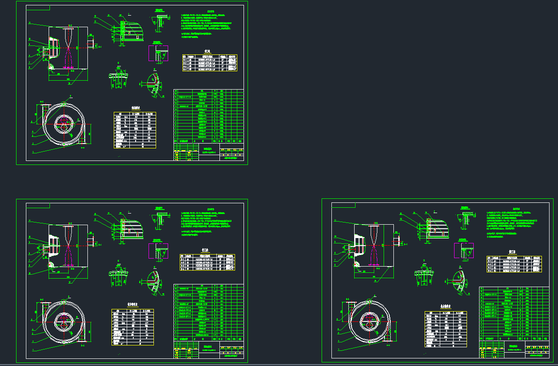558x366 pixels.
Task: Select the magenta detail frame in the top drawing
Action: pos(159,54)
